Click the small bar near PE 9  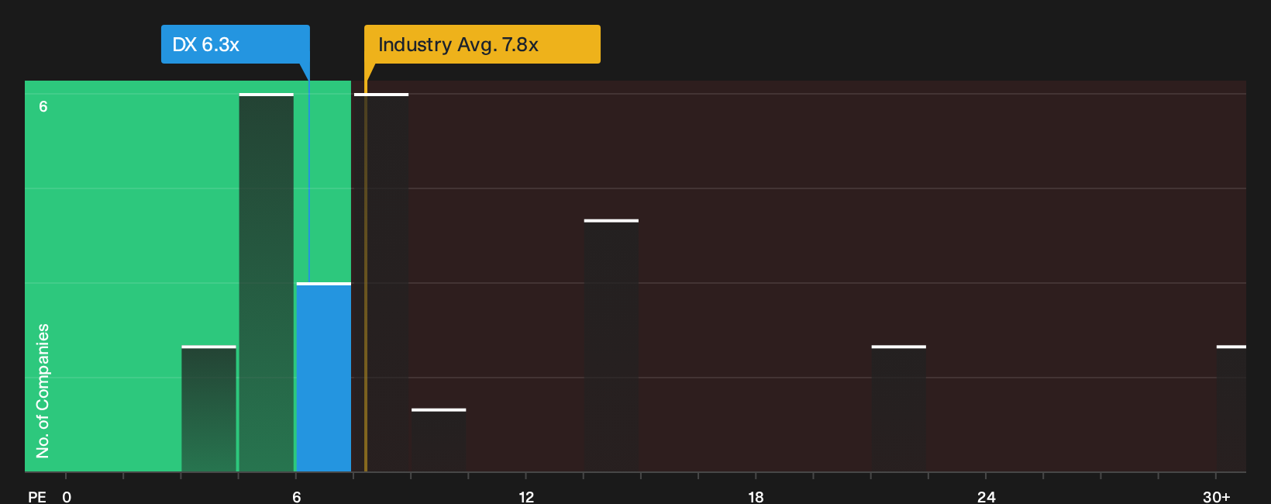click(x=439, y=440)
